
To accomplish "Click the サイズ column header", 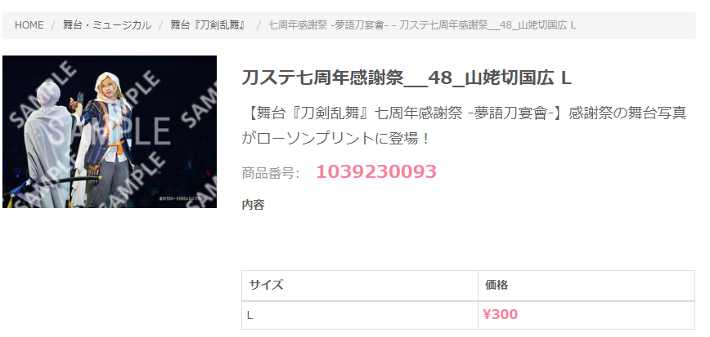I will pos(360,286).
